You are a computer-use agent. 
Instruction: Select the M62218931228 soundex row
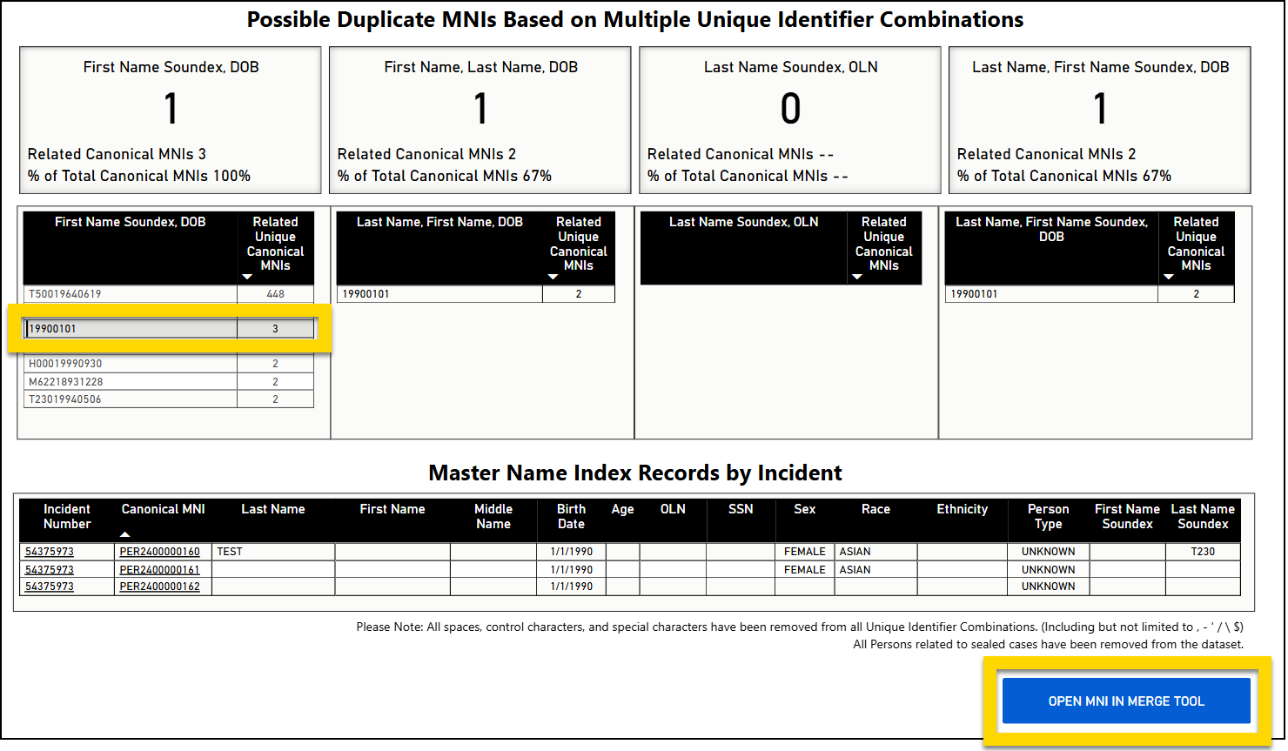tap(129, 380)
